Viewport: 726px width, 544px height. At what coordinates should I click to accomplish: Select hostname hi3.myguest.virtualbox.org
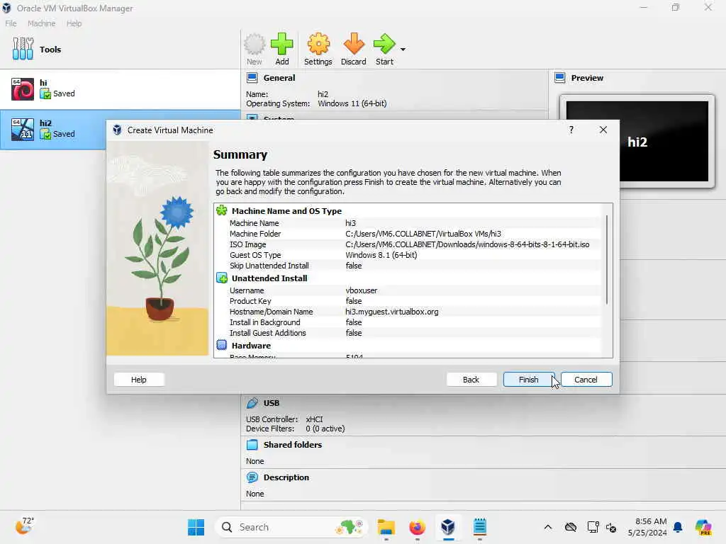click(x=391, y=312)
